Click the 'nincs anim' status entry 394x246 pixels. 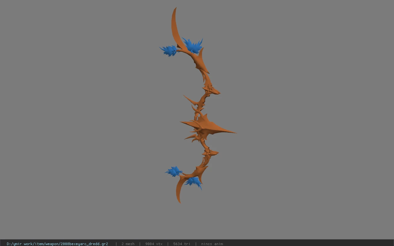[x=212, y=244]
